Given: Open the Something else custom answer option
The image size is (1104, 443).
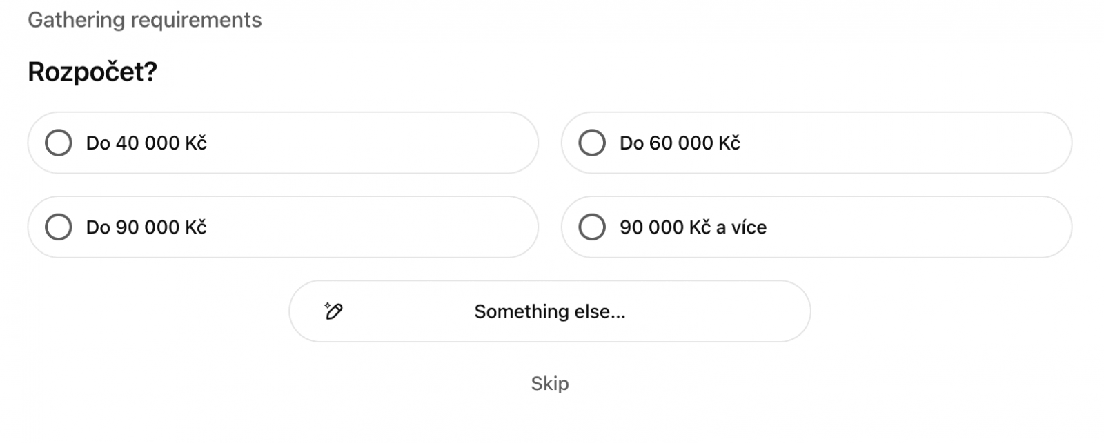Looking at the screenshot, I should click(x=549, y=311).
